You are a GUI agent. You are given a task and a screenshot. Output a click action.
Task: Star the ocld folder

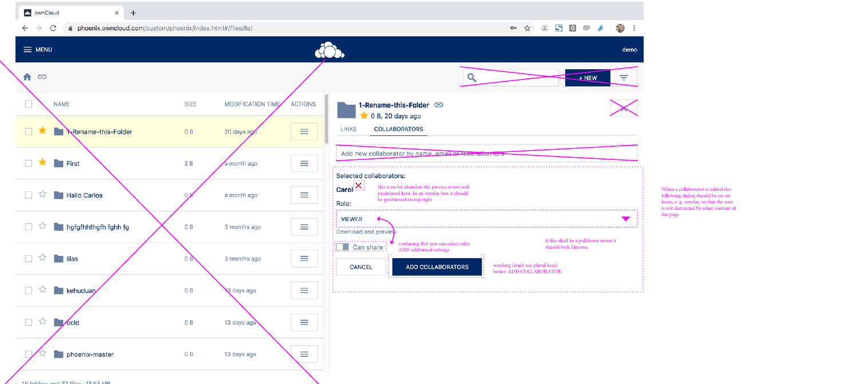(x=42, y=322)
